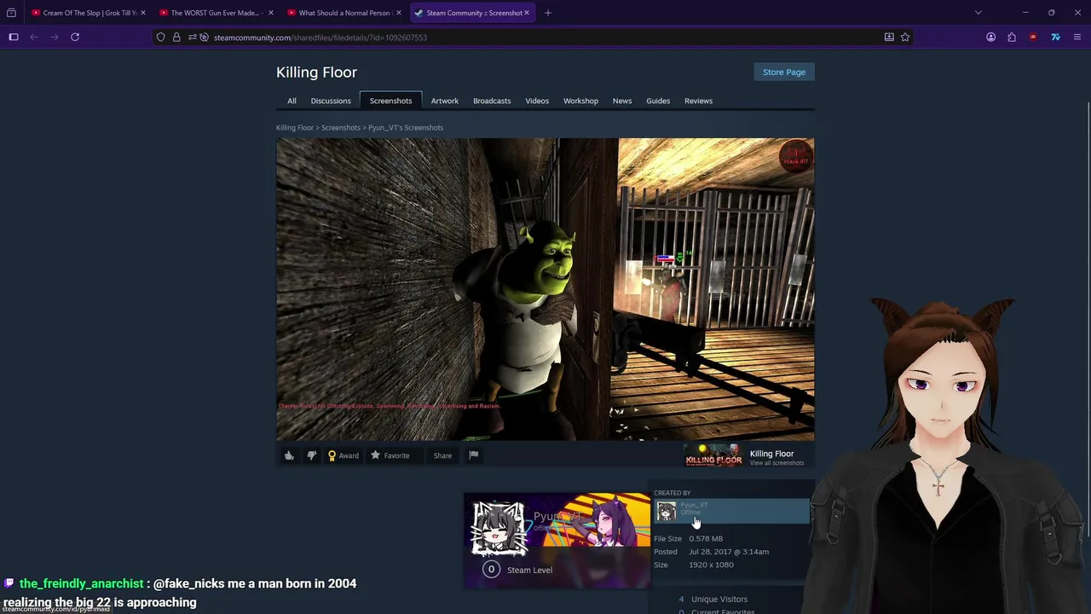Image resolution: width=1091 pixels, height=614 pixels.
Task: Select the Videos tab
Action: coord(537,101)
